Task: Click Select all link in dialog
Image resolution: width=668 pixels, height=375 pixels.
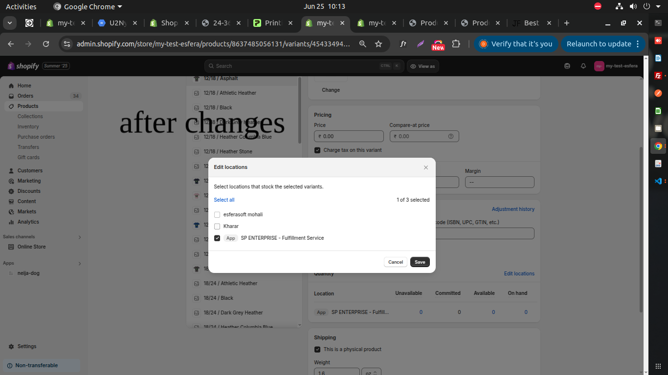Action: pyautogui.click(x=224, y=200)
